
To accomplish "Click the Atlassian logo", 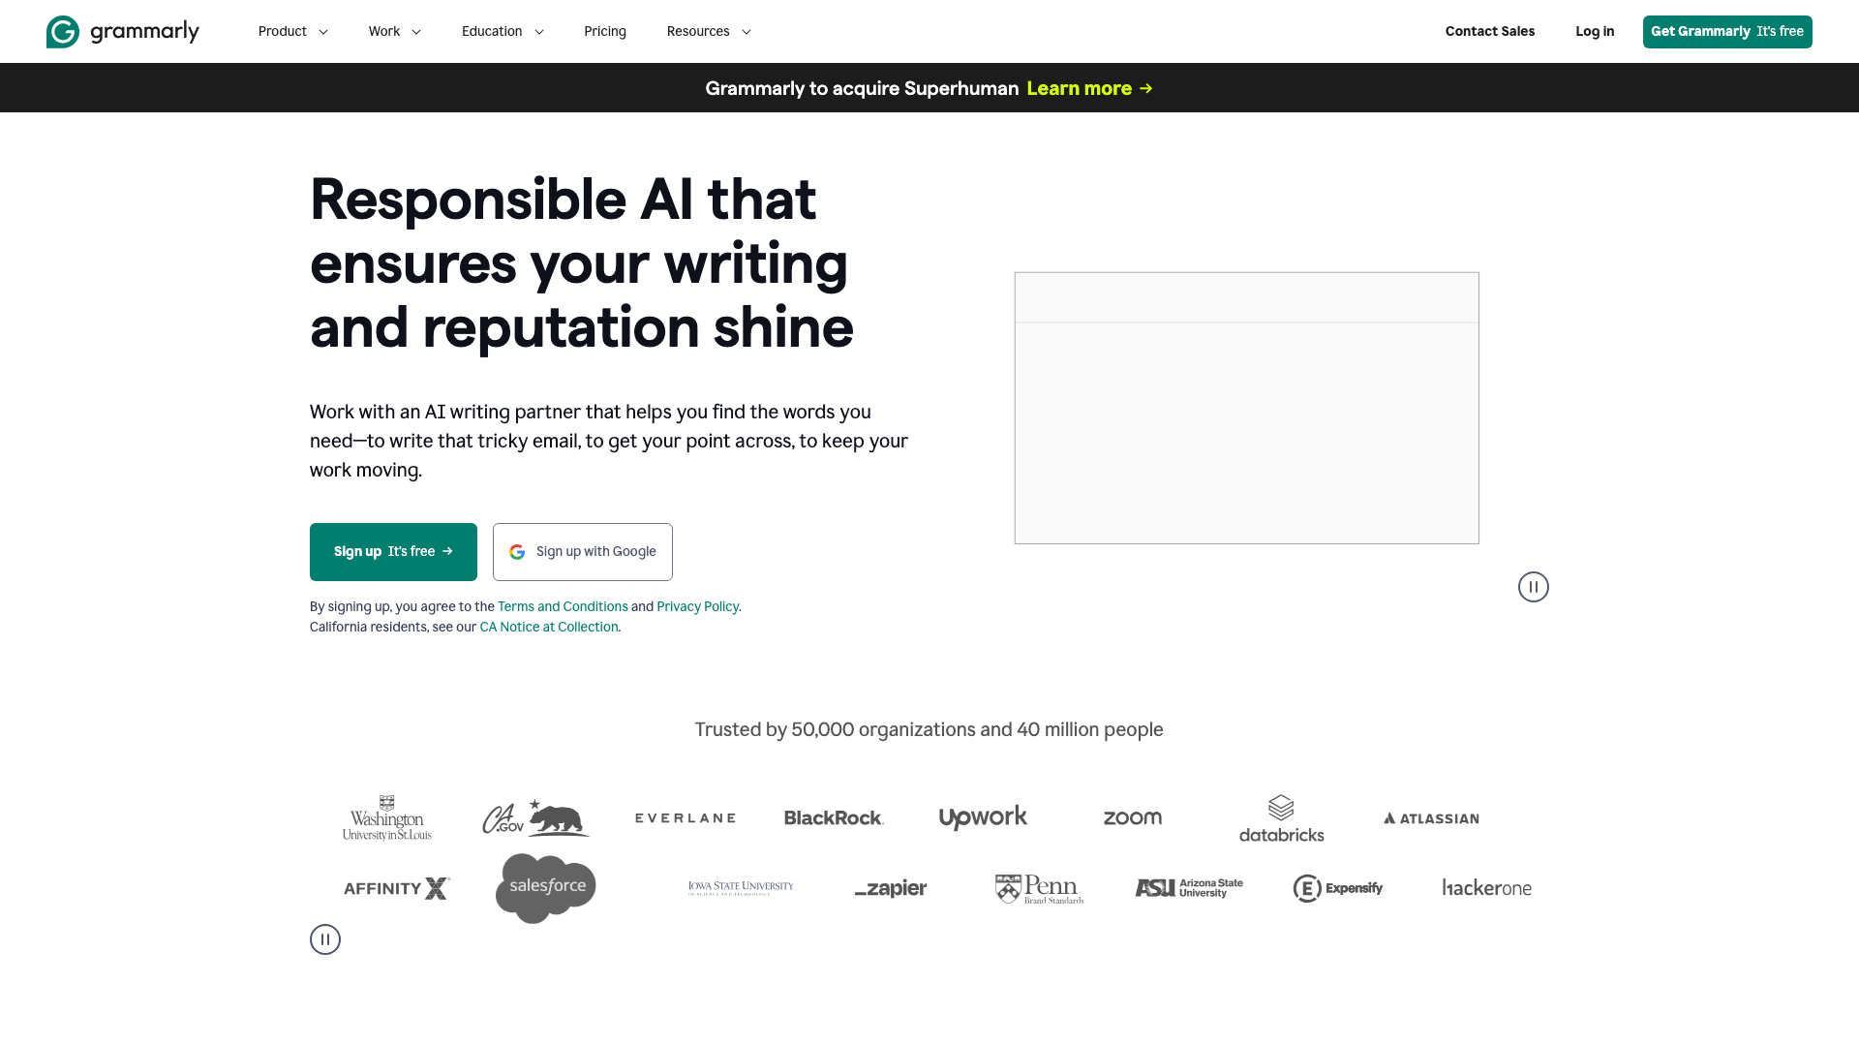I will pyautogui.click(x=1431, y=818).
